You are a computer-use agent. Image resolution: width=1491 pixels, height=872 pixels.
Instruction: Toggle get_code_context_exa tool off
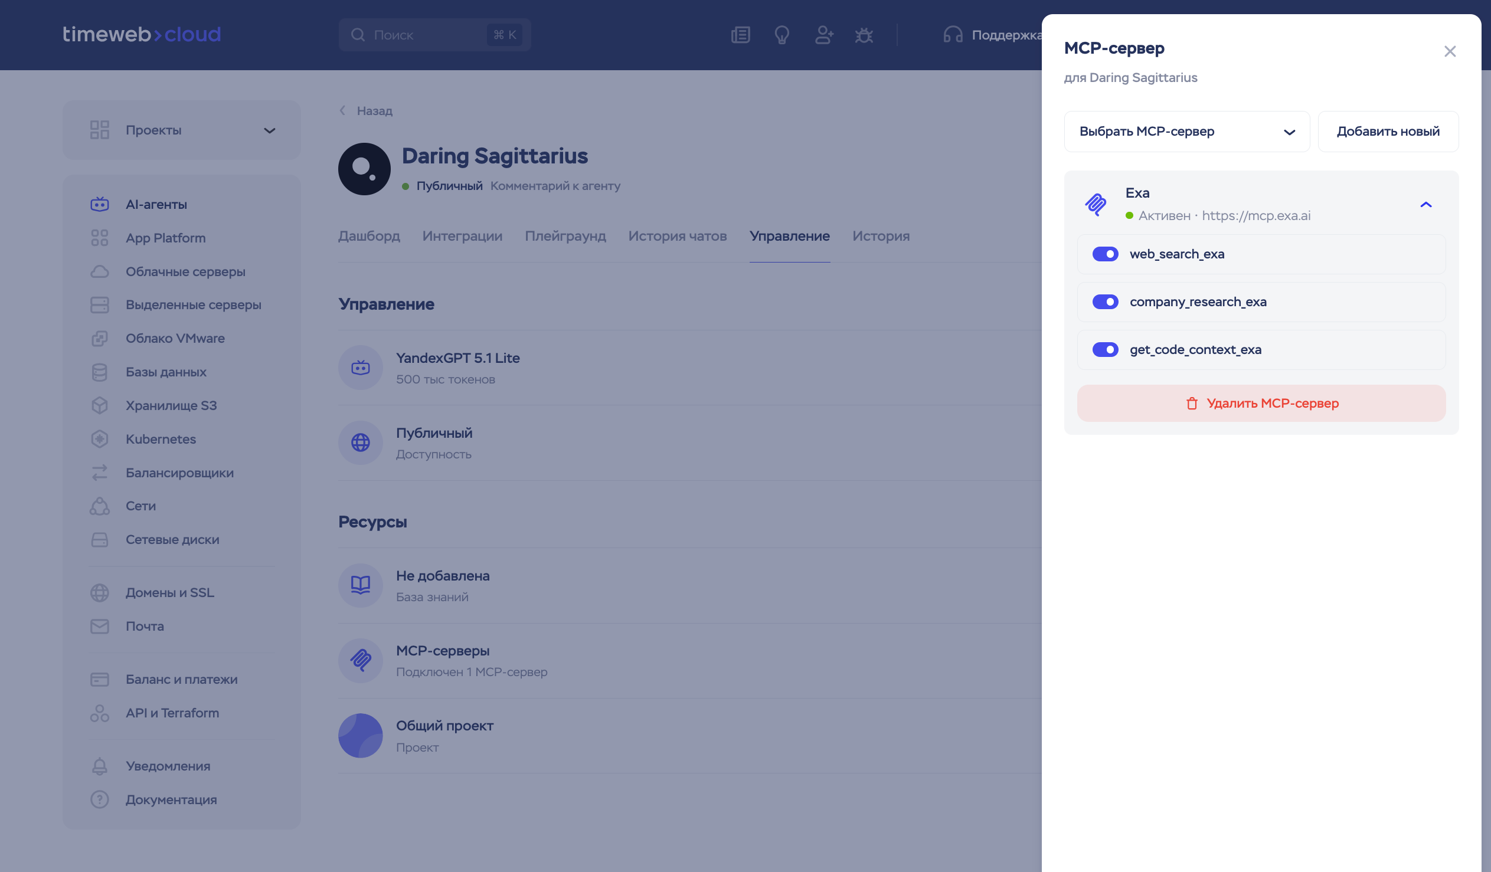pyautogui.click(x=1104, y=350)
